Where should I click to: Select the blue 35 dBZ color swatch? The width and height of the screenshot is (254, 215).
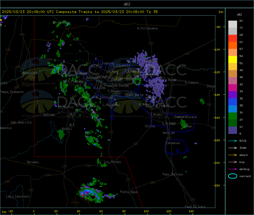(233, 102)
